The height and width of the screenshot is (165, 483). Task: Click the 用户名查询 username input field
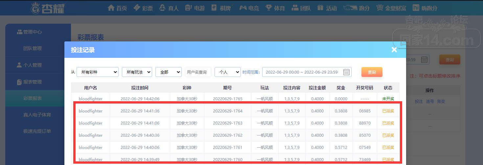[198, 72]
